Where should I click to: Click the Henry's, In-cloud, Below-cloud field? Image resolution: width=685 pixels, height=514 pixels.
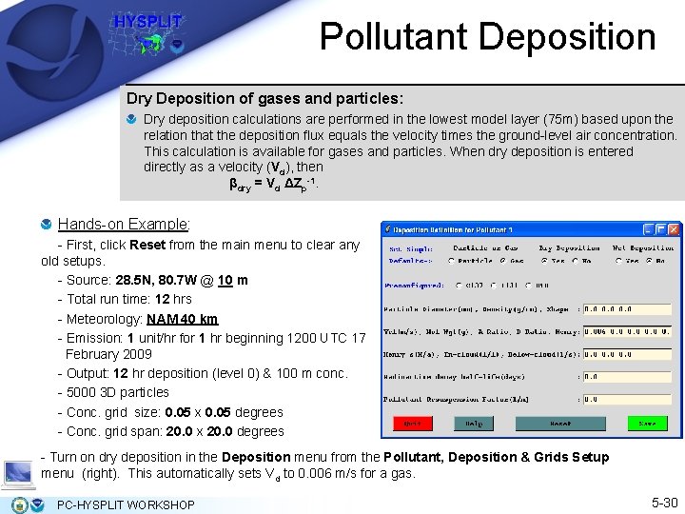[x=627, y=354]
